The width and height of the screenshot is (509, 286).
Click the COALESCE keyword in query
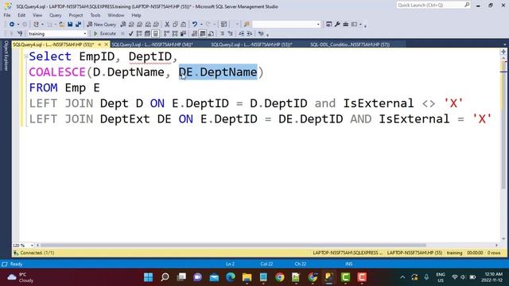tap(57, 72)
